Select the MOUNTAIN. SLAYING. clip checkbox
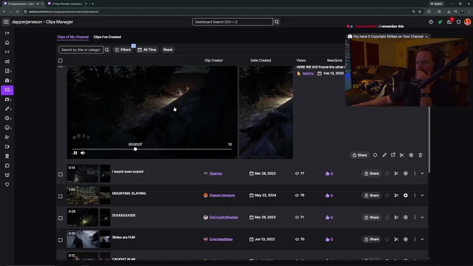The width and height of the screenshot is (473, 266). (x=61, y=196)
